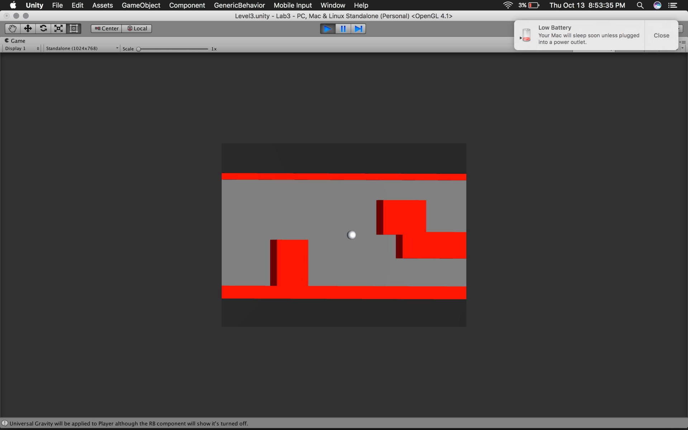Open the Apple menu

click(13, 5)
